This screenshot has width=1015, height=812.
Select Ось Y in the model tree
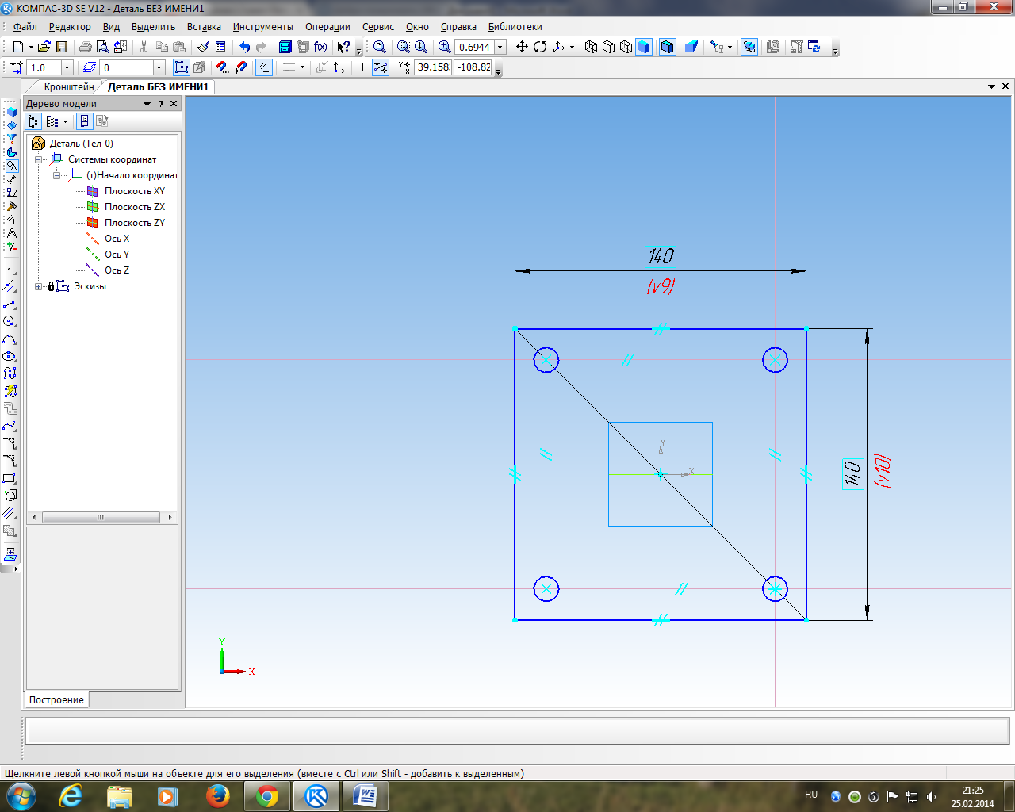click(x=117, y=255)
